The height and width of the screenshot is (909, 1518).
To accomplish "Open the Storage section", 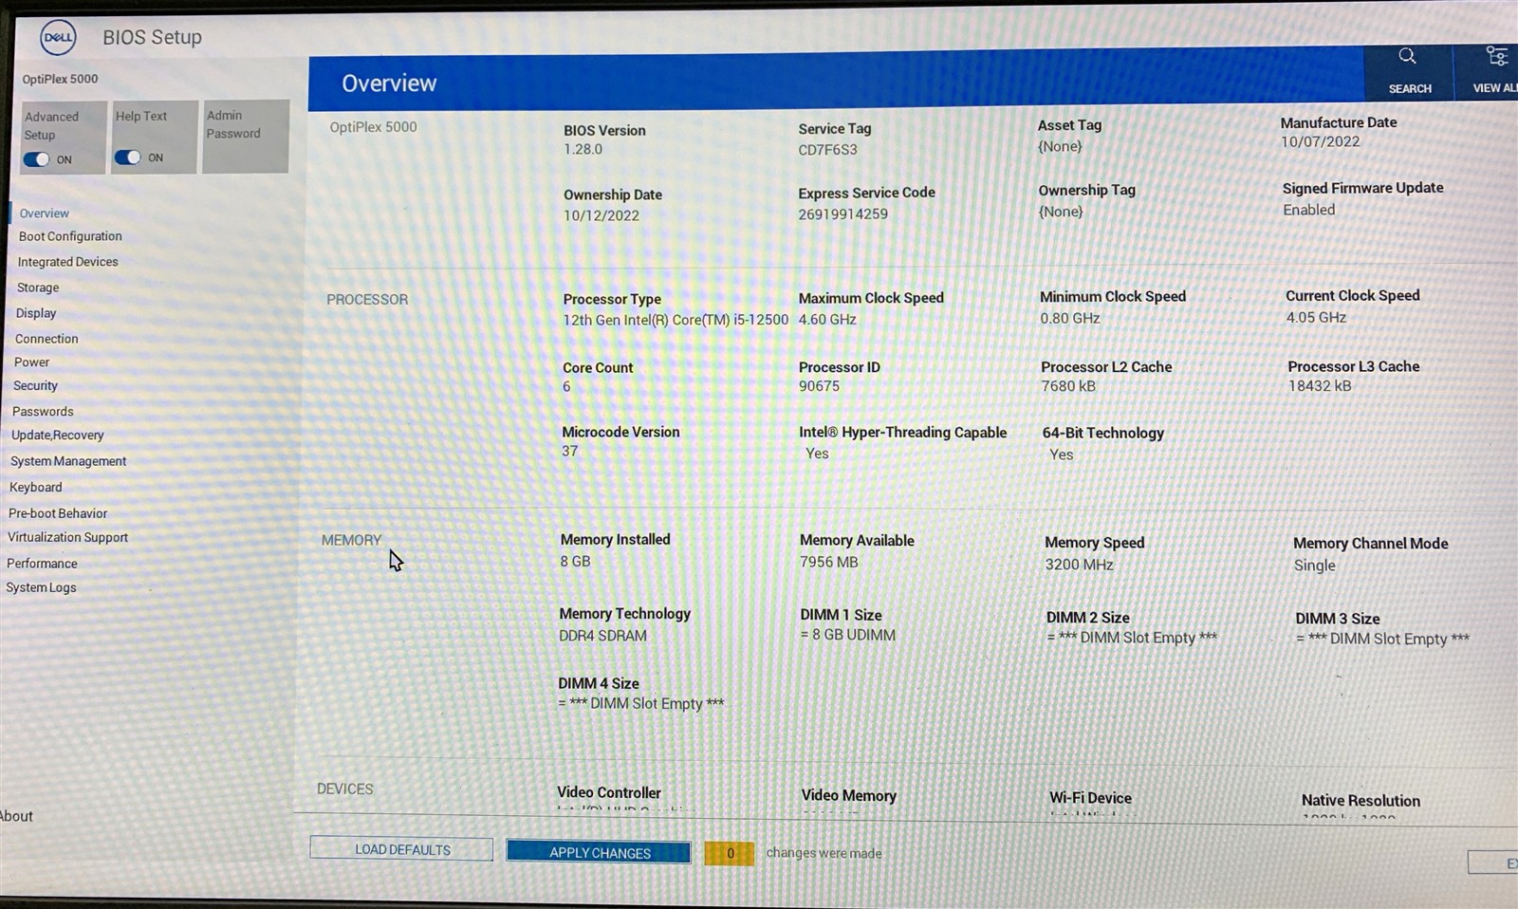I will click(38, 288).
